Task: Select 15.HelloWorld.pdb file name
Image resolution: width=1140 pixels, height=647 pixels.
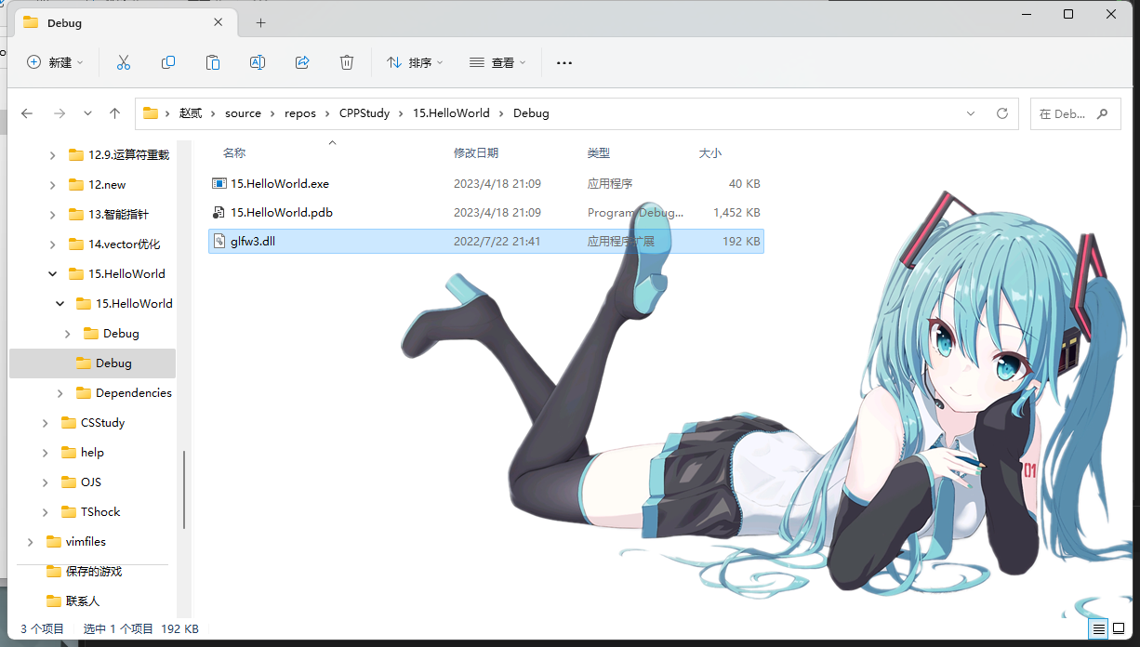Action: tap(282, 213)
